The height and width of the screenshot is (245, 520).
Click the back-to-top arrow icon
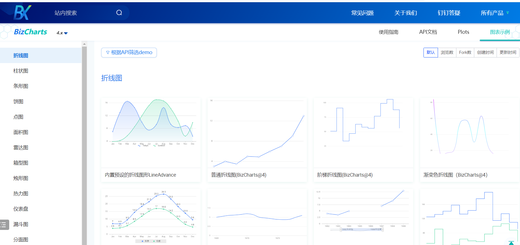tap(511, 243)
